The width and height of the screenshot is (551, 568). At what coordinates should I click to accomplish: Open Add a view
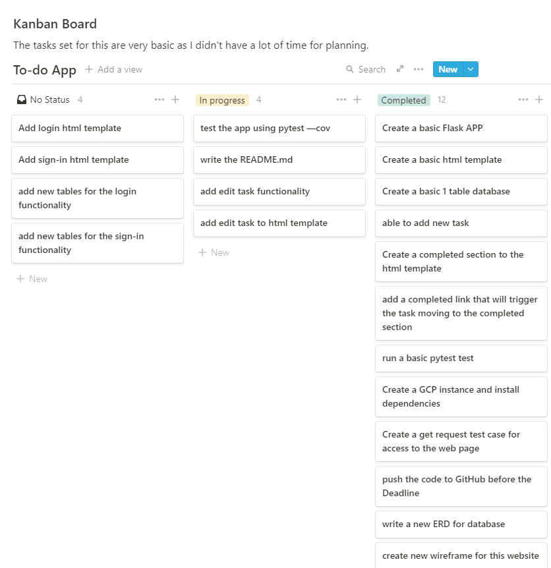113,69
